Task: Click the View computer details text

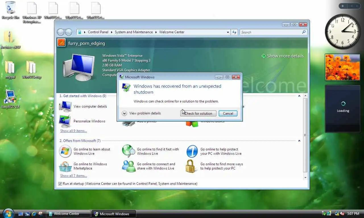Action: [90, 106]
